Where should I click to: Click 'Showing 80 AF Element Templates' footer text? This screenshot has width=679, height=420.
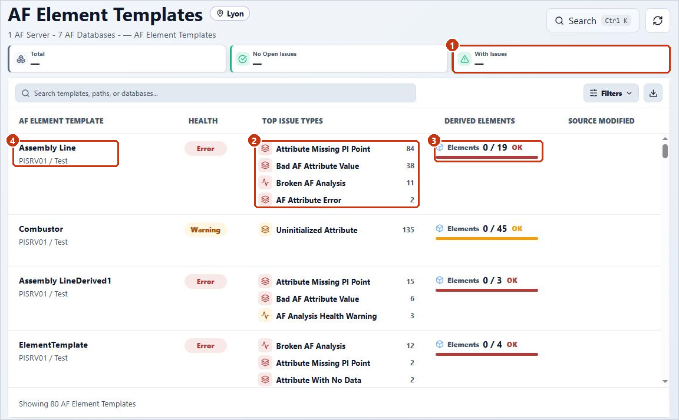click(77, 404)
